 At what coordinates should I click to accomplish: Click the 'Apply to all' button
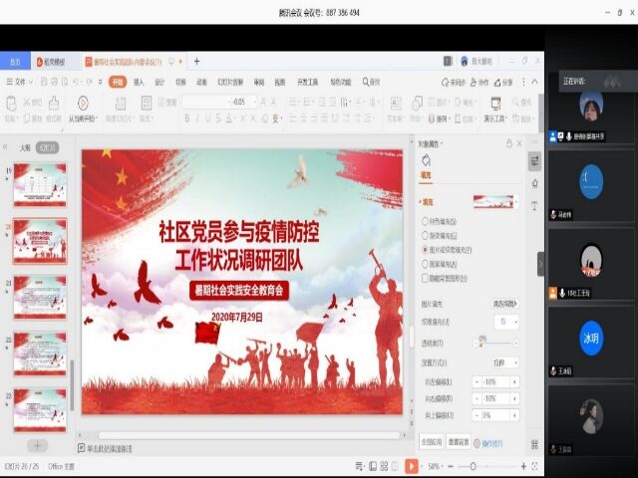pyautogui.click(x=430, y=441)
